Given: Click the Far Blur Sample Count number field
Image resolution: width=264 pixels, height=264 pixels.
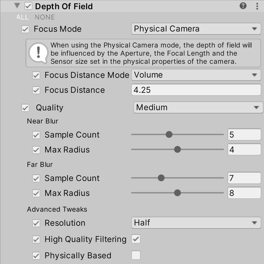Looking at the screenshot, I should coord(244,178).
